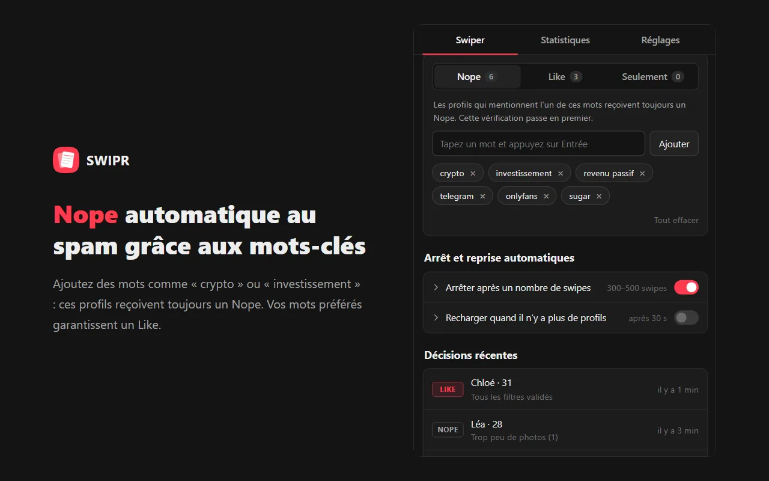Remove the telegram keyword tag
This screenshot has height=481, width=769.
[x=482, y=196]
